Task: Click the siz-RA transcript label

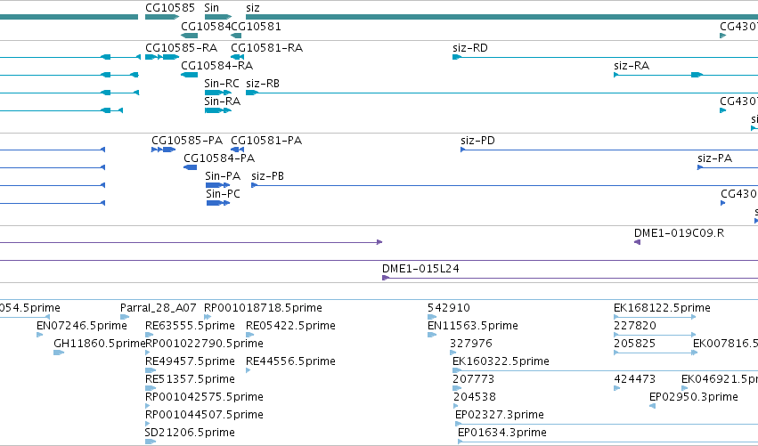Action: pos(632,66)
